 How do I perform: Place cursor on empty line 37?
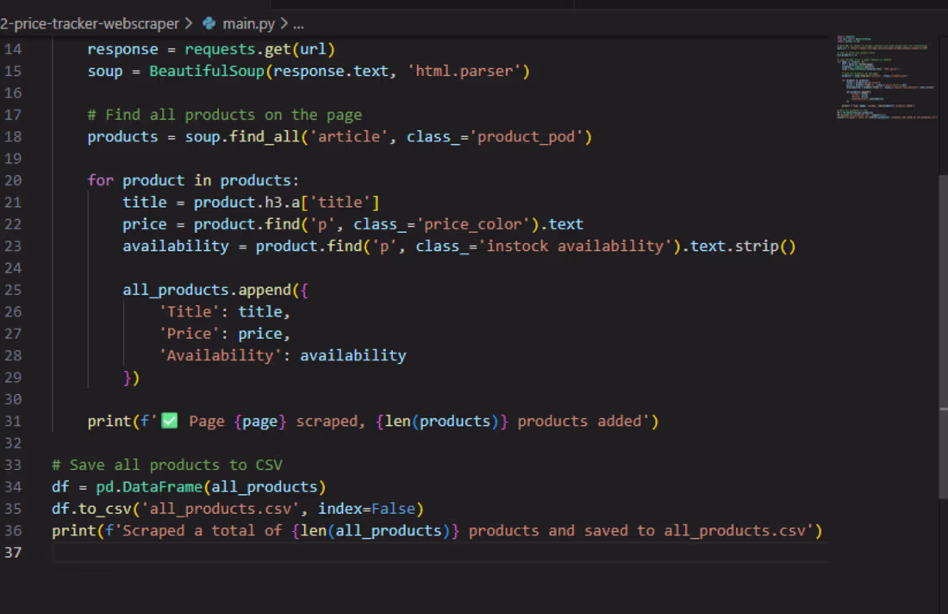coord(440,552)
